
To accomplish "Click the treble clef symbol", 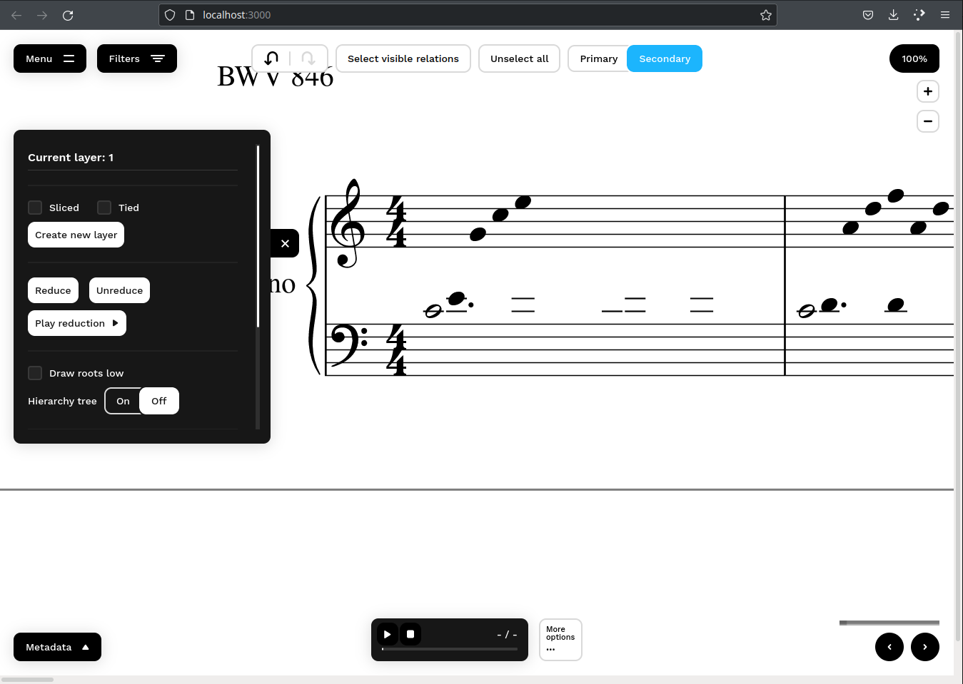I will click(348, 223).
